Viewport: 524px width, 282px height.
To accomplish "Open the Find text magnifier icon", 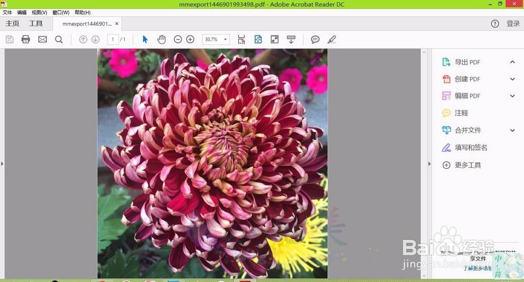I will click(59, 39).
